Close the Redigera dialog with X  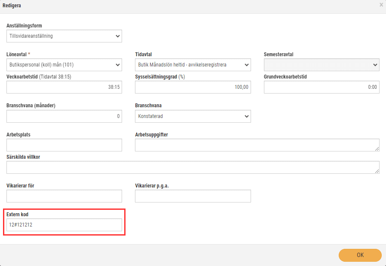pos(381,5)
